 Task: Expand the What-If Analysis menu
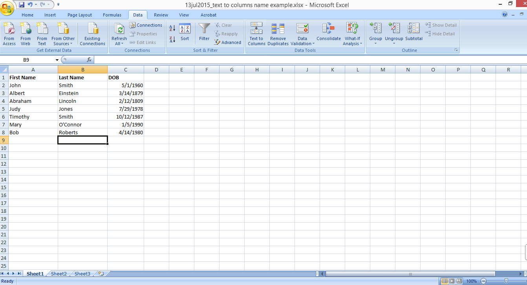[x=352, y=34]
